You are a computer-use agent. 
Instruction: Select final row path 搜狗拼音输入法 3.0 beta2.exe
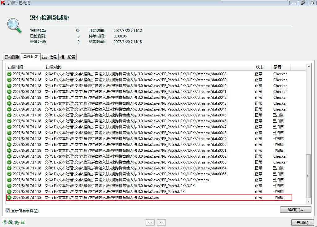coord(102,198)
